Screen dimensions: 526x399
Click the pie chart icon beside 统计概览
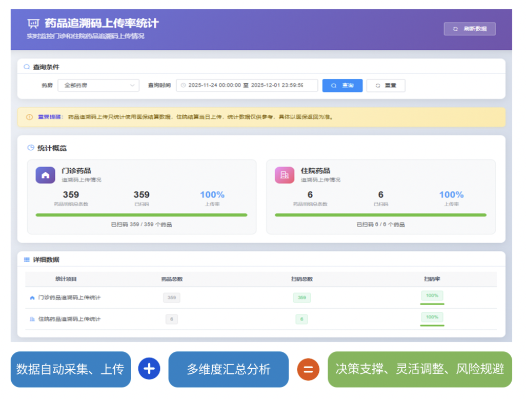[x=31, y=148]
